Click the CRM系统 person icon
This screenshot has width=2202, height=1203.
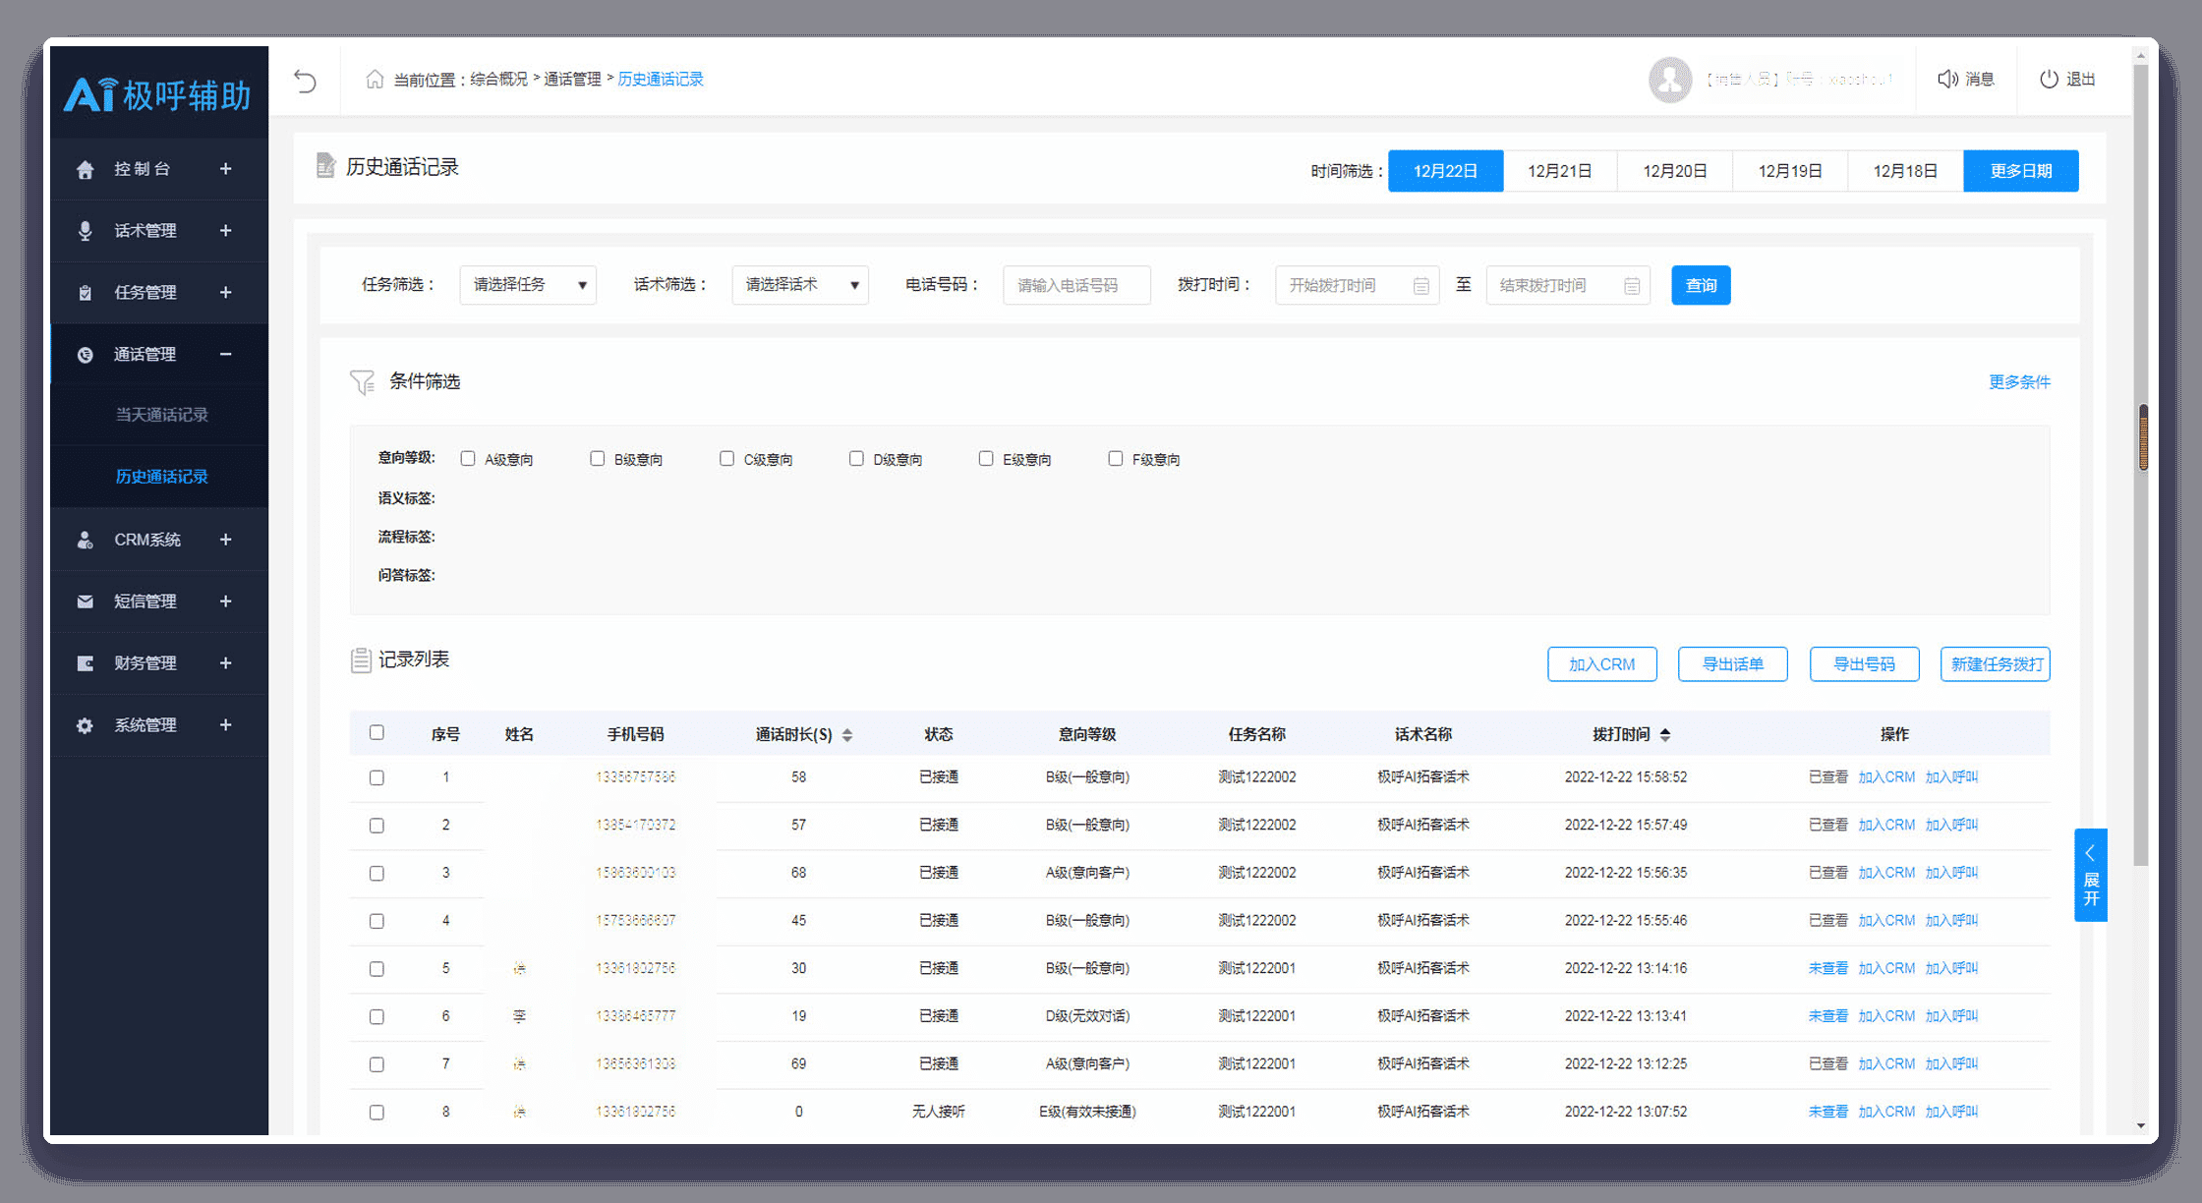click(86, 540)
